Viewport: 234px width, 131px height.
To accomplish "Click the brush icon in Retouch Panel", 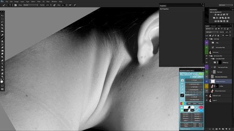I will tap(182, 95).
